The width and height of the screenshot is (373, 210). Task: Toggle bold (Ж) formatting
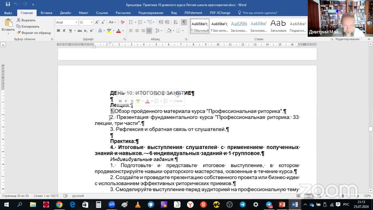tap(58, 31)
